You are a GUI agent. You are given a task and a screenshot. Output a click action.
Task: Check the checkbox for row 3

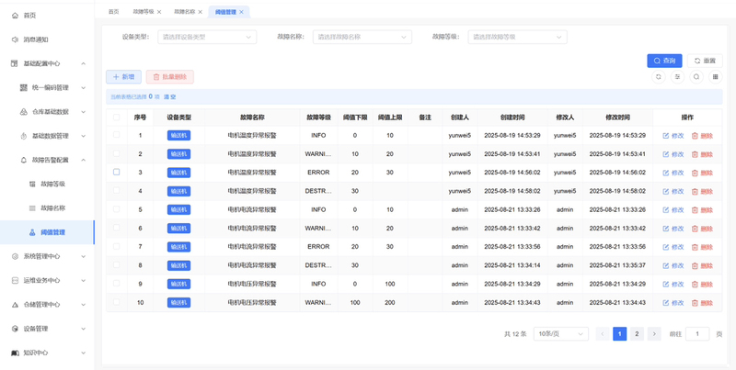point(117,172)
